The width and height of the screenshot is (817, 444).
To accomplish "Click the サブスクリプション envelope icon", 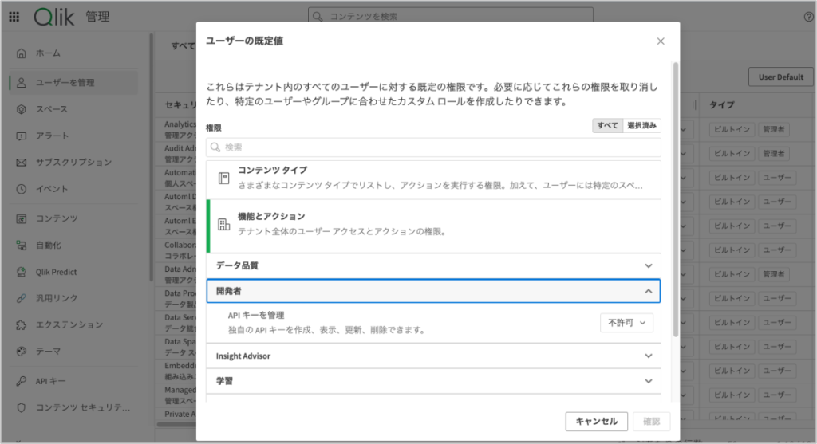I will tap(22, 163).
